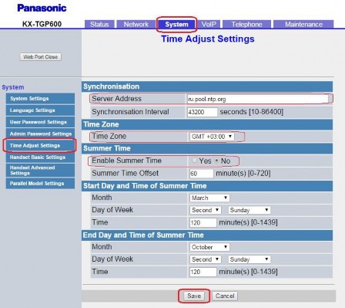Viewport: 345px width, 308px height.
Task: Click the Summer Time Offset field
Action: (202, 174)
